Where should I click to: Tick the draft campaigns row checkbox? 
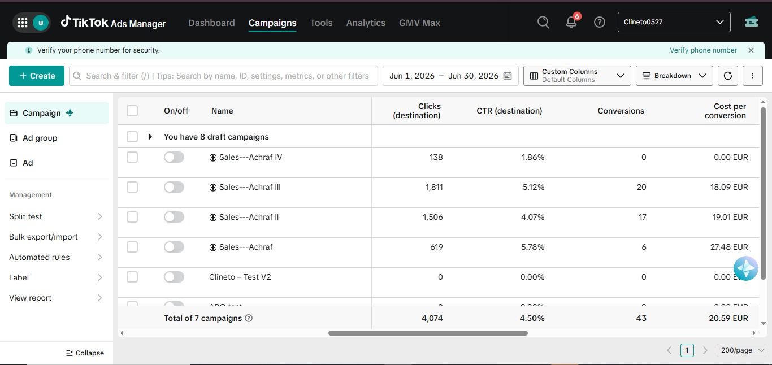[132, 137]
